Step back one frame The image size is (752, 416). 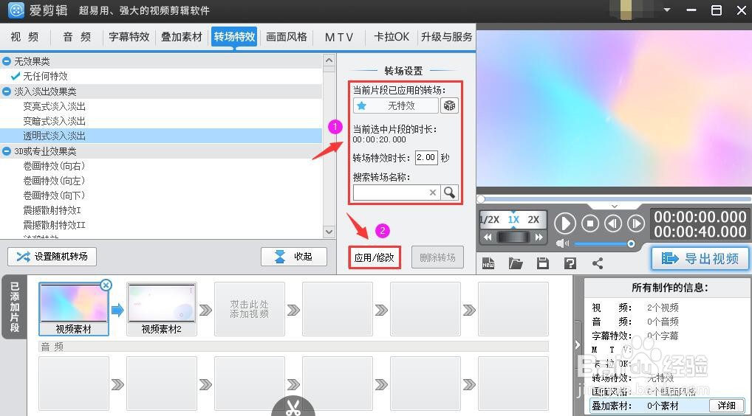click(x=613, y=223)
